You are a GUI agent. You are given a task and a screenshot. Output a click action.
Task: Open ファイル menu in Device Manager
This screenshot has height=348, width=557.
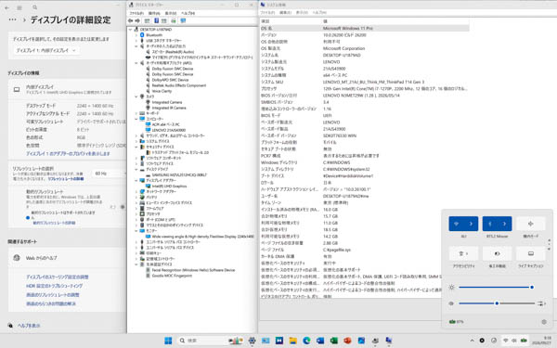click(x=136, y=13)
